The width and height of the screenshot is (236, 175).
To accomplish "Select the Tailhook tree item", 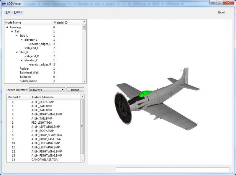I will click(25, 77).
